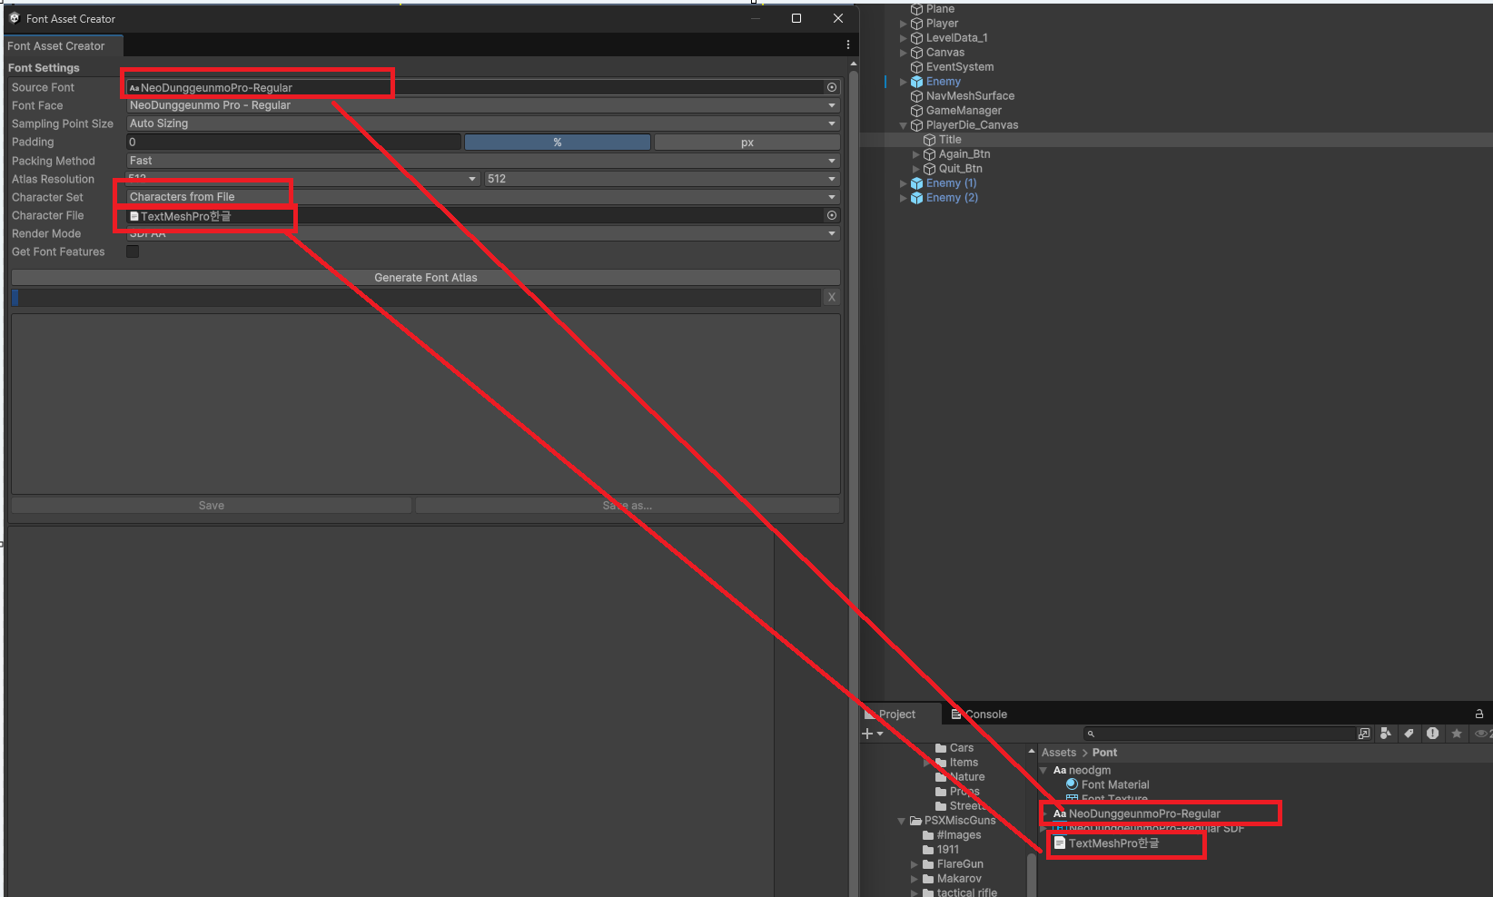Screen dimensions: 1493x897
Task: Open the Font Face dropdown
Action: pyautogui.click(x=483, y=105)
